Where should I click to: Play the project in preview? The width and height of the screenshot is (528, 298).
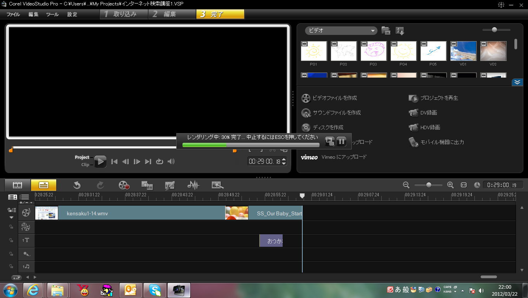tap(100, 161)
